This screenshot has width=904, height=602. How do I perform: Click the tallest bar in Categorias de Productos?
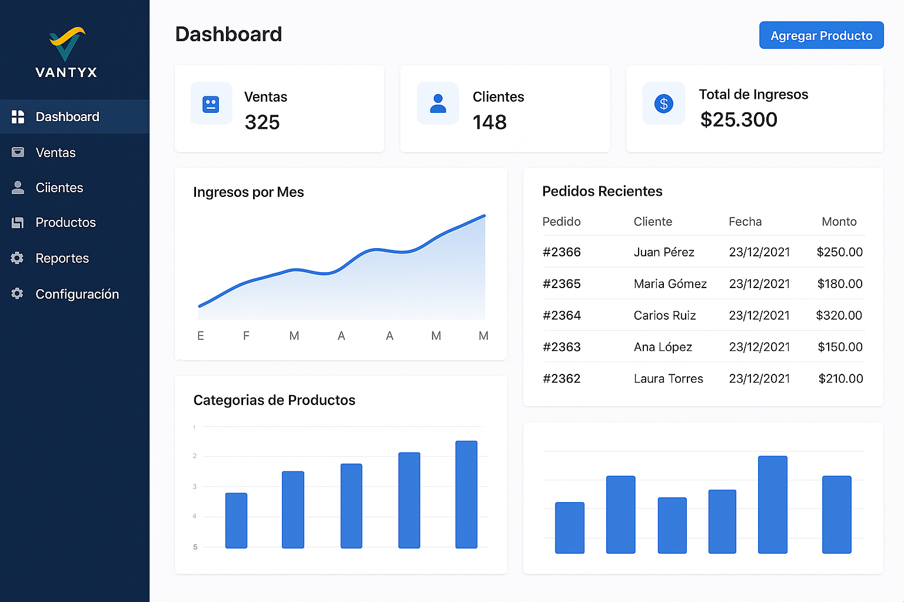(x=466, y=494)
